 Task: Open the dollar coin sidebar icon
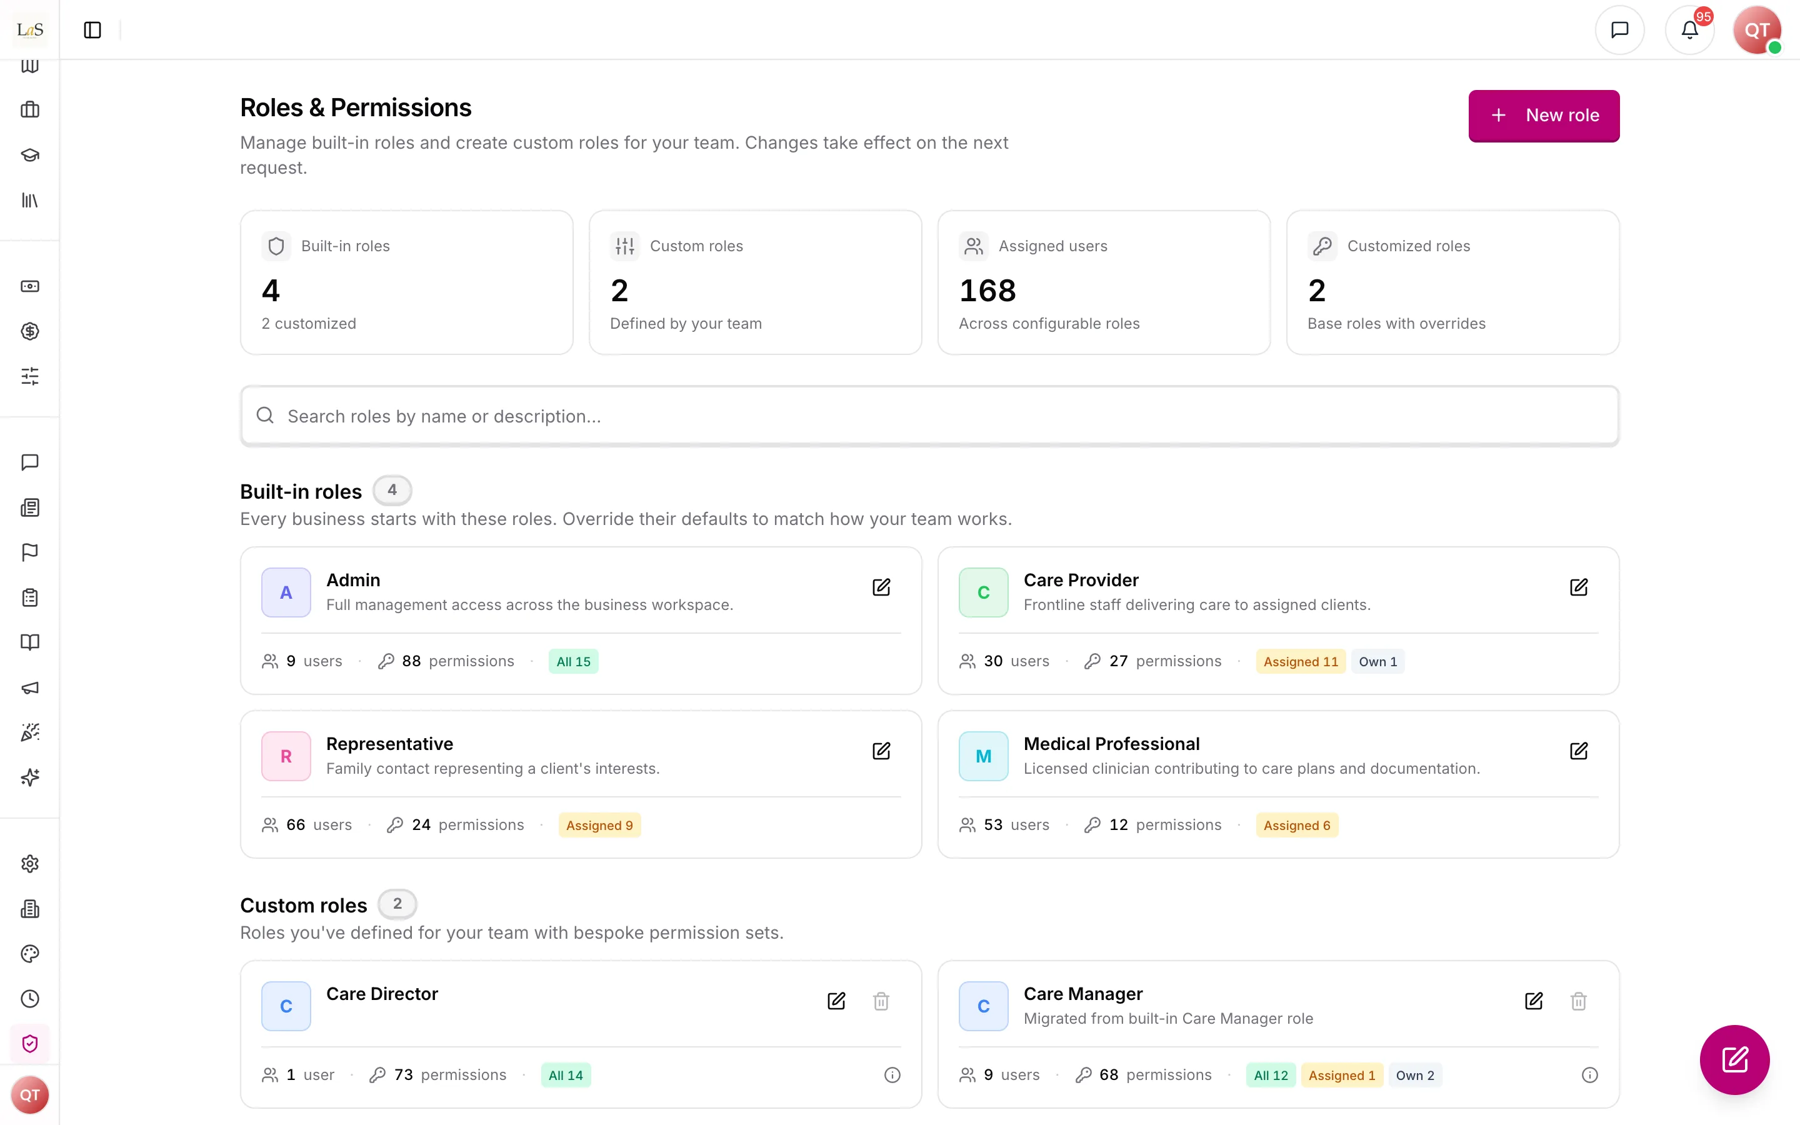30,331
